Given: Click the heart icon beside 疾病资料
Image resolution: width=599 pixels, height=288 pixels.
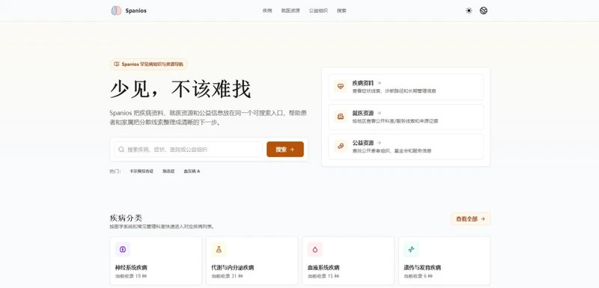Looking at the screenshot, I should (341, 87).
